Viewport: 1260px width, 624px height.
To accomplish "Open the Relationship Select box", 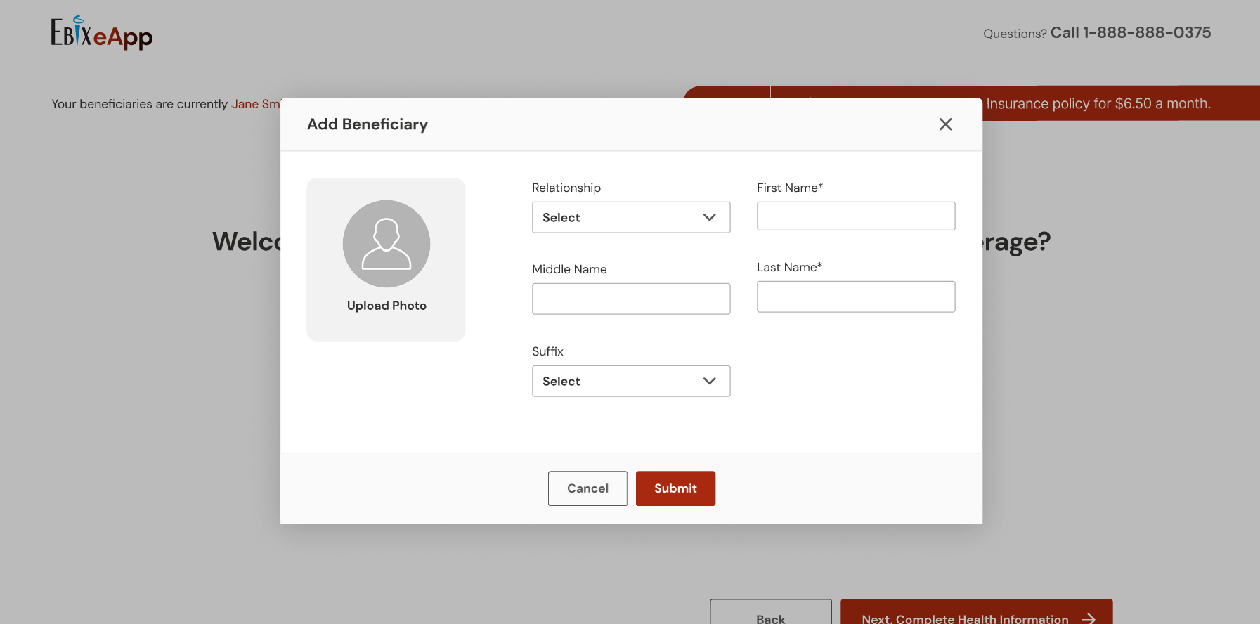I will (630, 218).
